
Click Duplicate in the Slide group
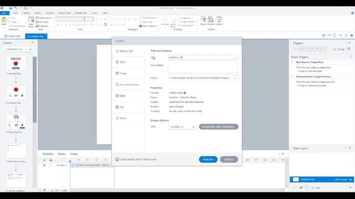pyautogui.click(x=42, y=26)
